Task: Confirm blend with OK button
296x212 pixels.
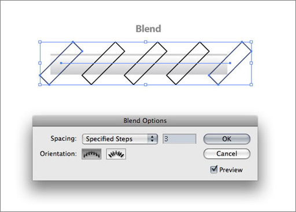Action: coord(227,139)
